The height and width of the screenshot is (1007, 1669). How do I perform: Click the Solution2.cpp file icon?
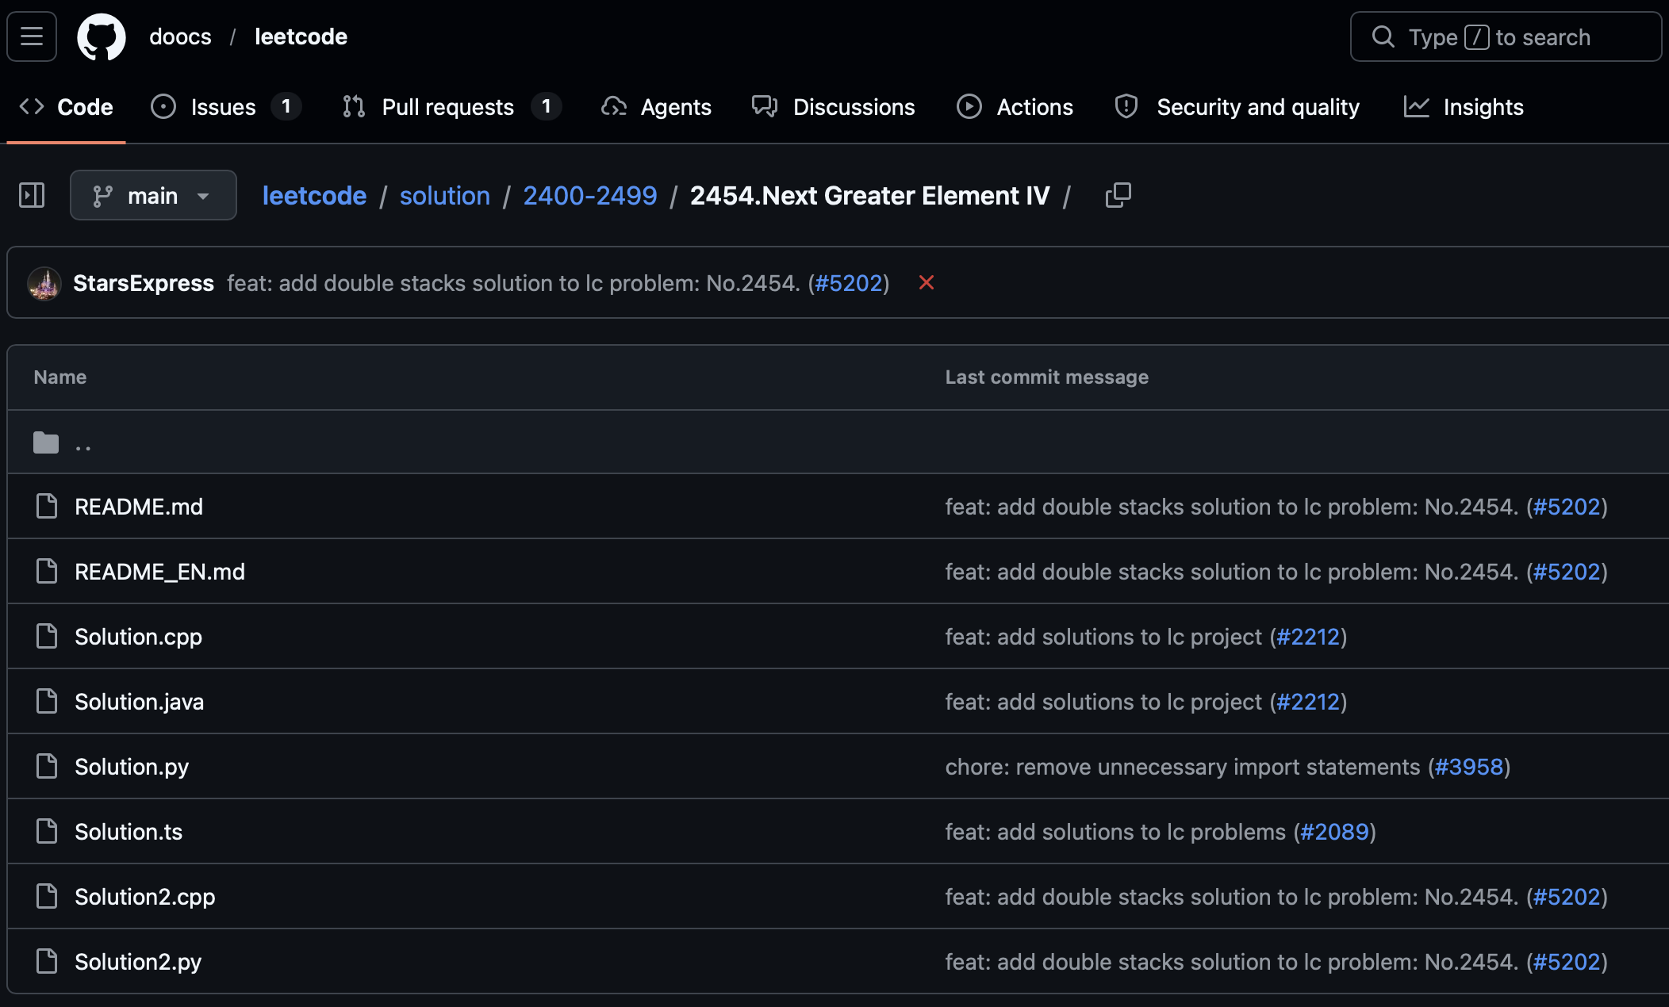(x=47, y=896)
